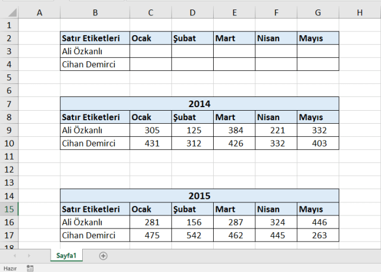The image size is (381, 272).
Task: Click empty Mayıs cell for Cihan Demirci row 4
Action: coord(318,64)
